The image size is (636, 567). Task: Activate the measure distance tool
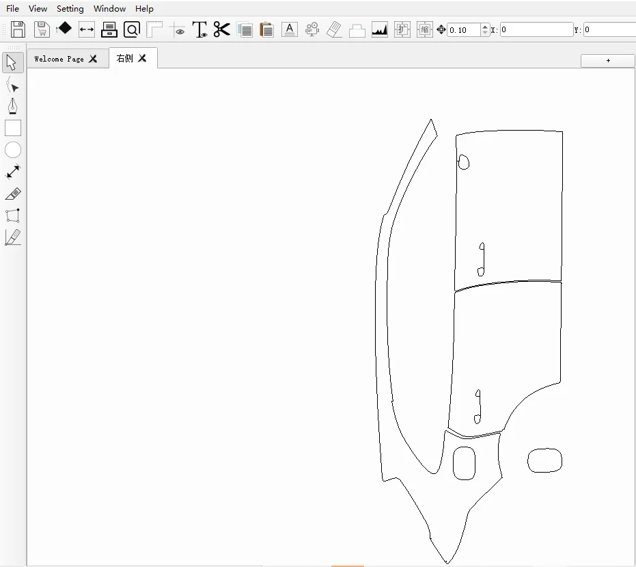point(13,172)
